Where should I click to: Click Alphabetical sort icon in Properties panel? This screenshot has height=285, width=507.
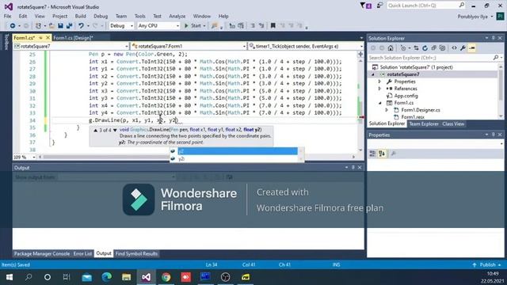(x=382, y=154)
